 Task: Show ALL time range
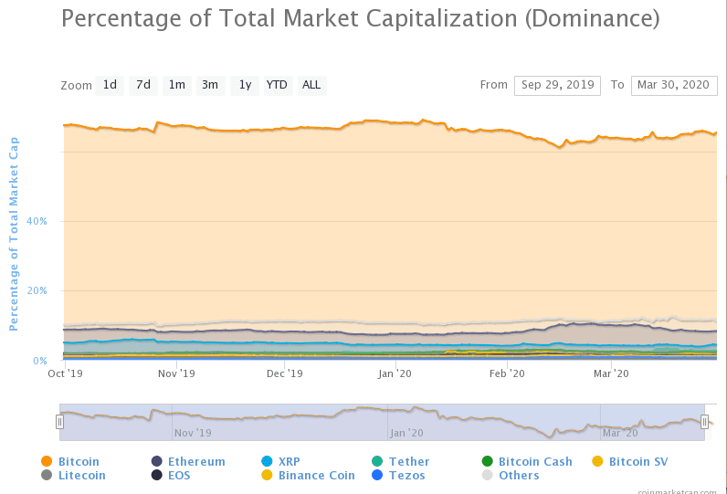(312, 86)
